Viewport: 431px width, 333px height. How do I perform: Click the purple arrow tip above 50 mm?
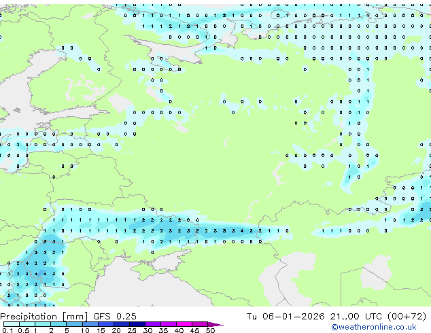point(215,325)
